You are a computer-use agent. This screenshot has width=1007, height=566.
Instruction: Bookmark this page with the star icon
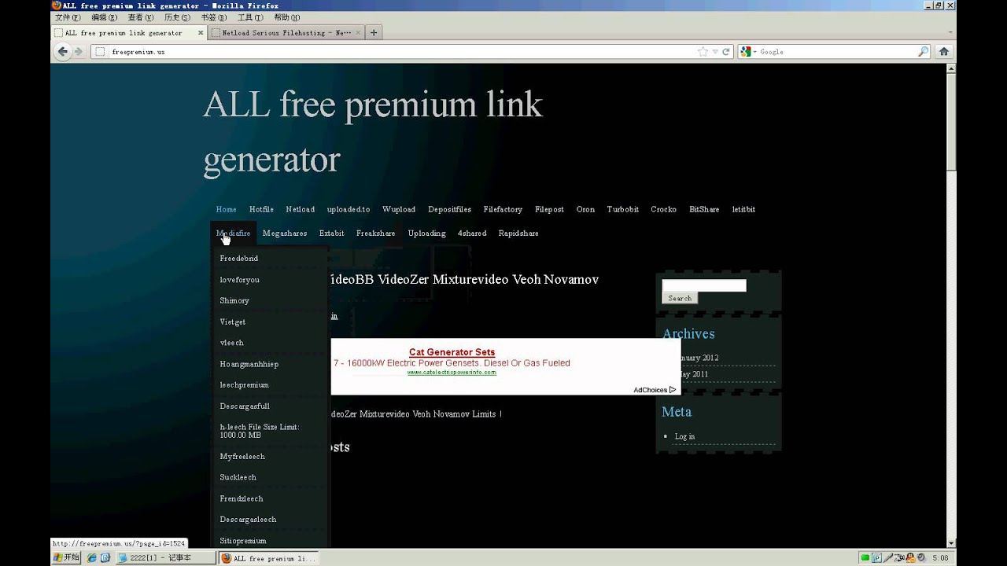point(703,51)
